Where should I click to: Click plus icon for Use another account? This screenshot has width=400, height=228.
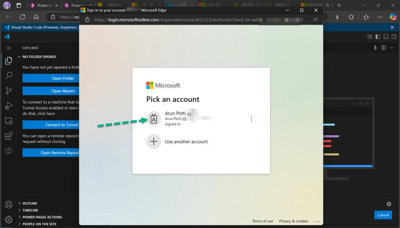pyautogui.click(x=153, y=141)
